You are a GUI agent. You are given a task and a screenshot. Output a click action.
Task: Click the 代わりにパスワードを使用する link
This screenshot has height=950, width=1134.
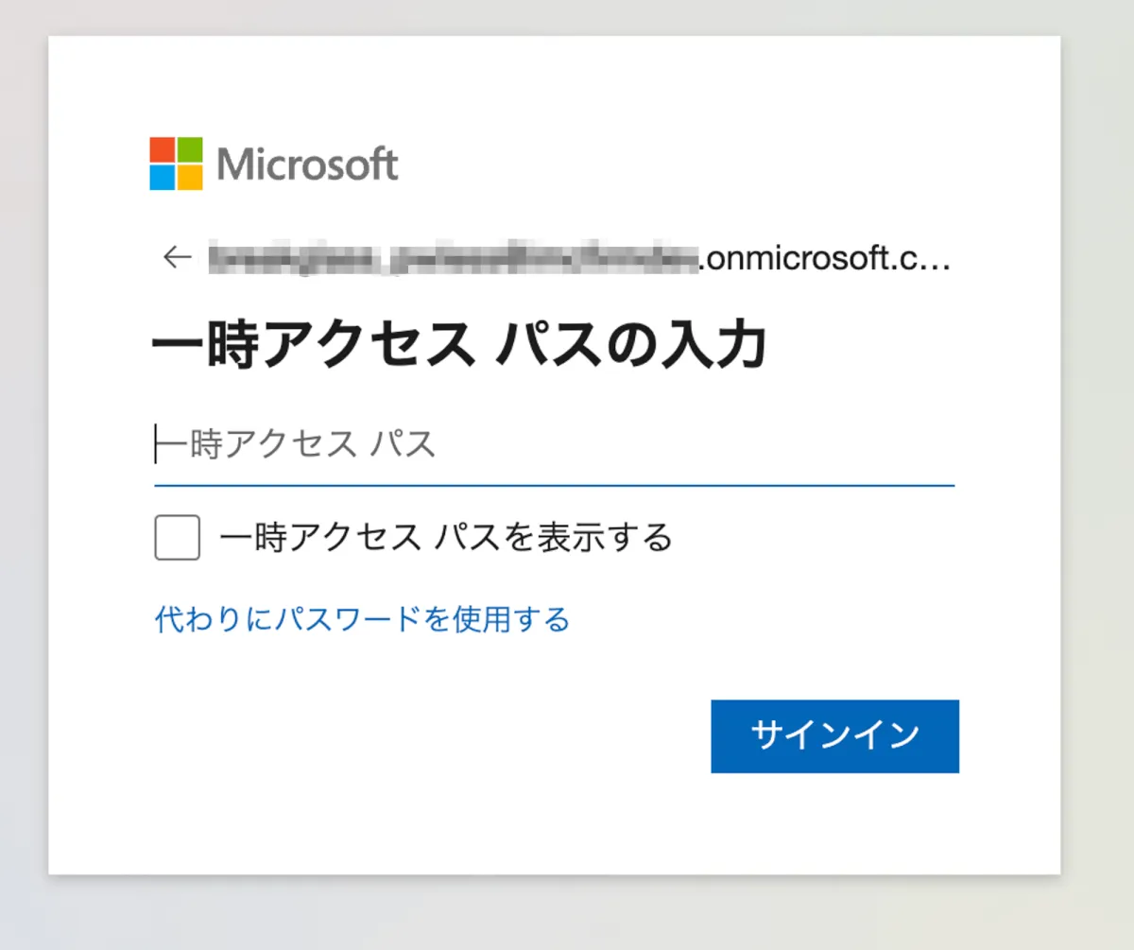(x=362, y=620)
